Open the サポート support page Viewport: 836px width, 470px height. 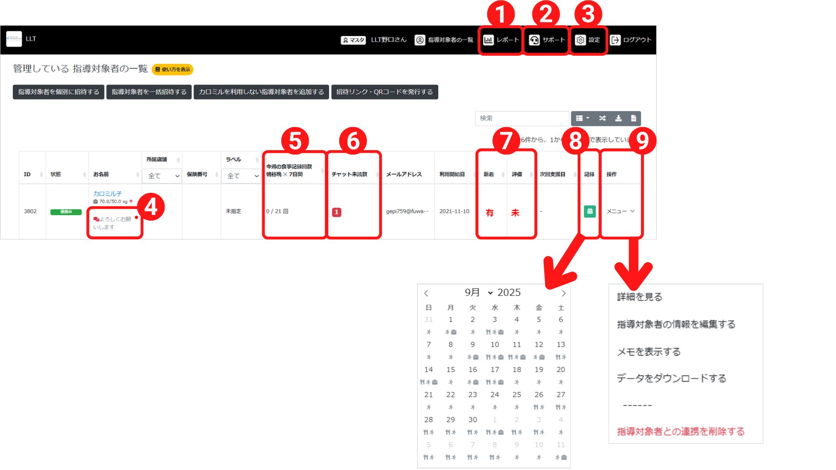click(547, 40)
